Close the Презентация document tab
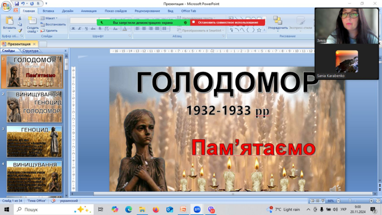The height and width of the screenshot is (215, 382). [x=34, y=44]
